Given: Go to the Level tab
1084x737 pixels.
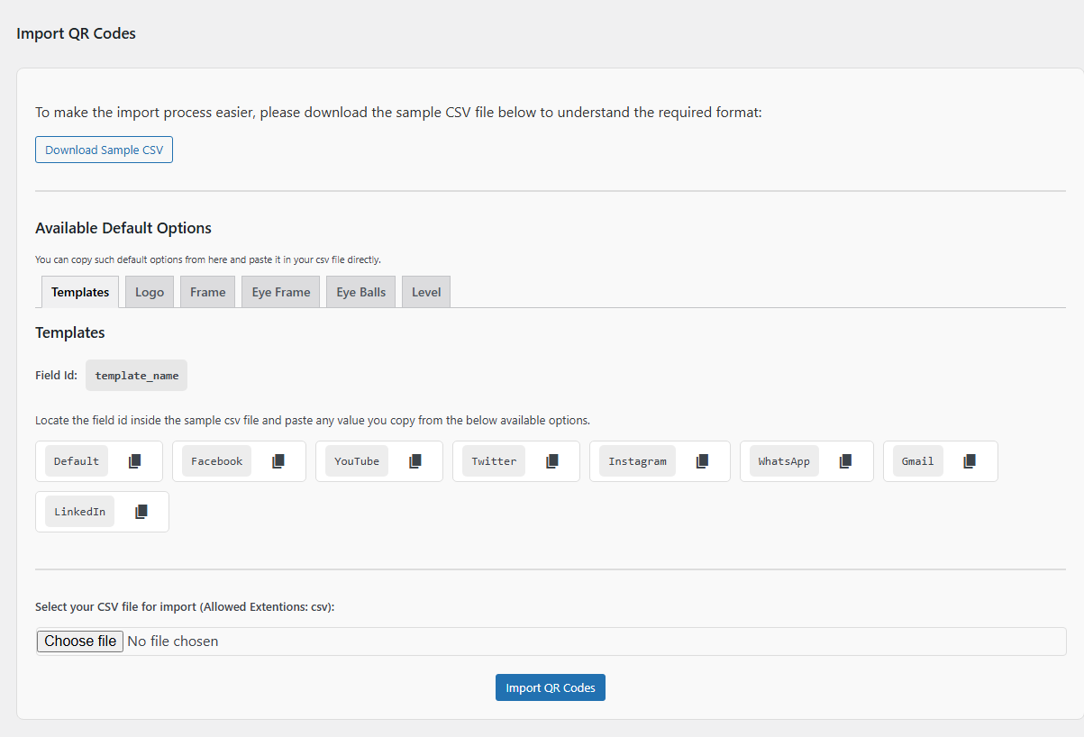Looking at the screenshot, I should 426,292.
